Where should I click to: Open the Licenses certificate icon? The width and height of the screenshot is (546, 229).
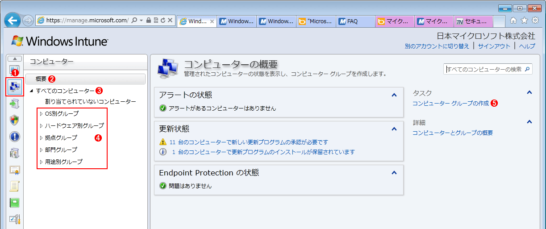(14, 170)
